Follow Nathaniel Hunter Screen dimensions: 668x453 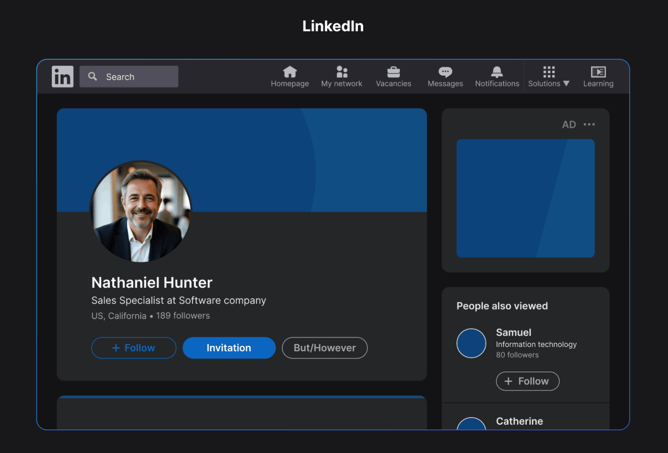134,348
